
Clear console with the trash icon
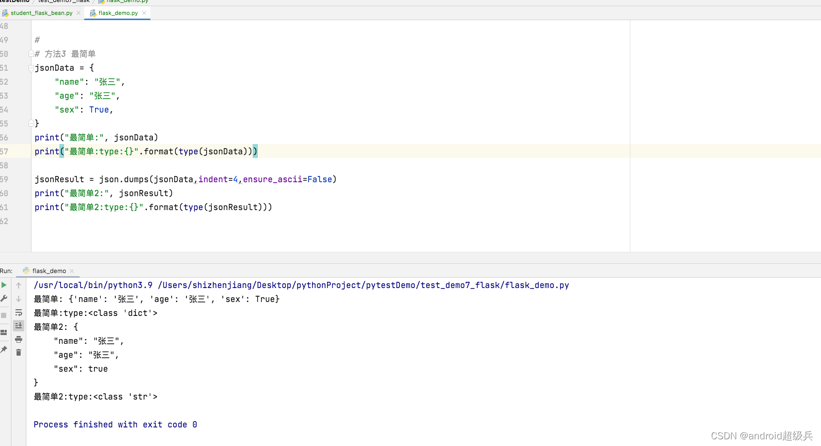[x=19, y=352]
